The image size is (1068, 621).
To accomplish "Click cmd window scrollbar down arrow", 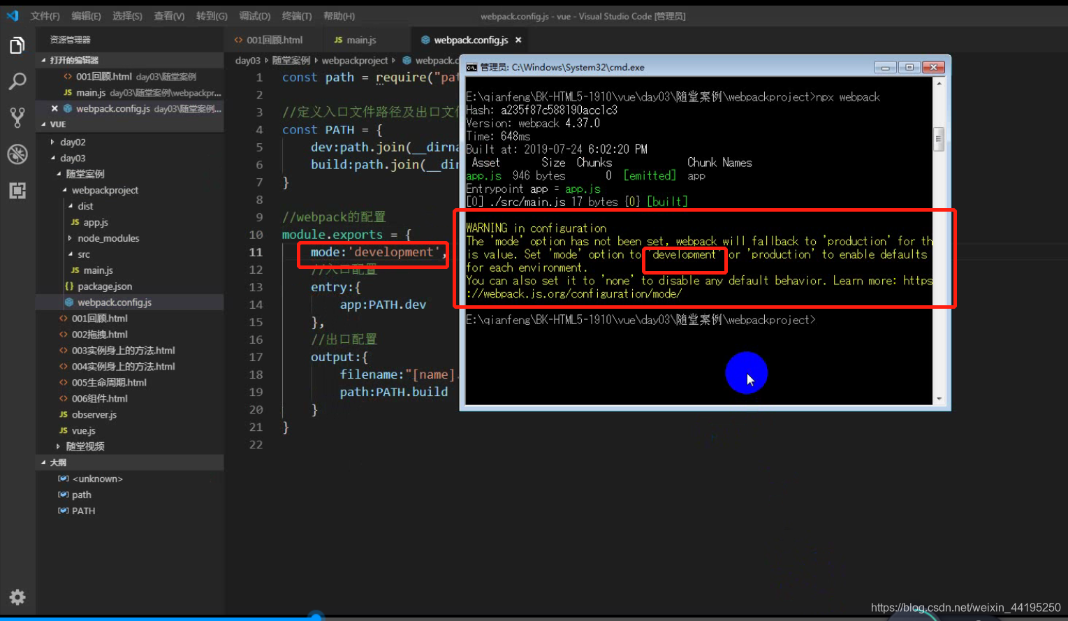I will [939, 399].
